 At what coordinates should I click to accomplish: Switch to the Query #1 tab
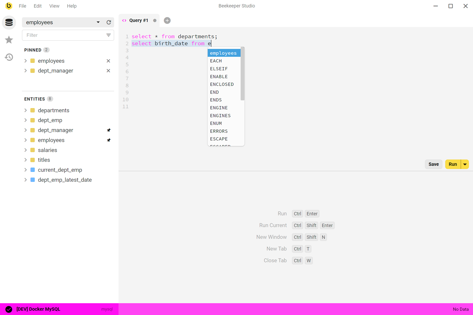click(x=139, y=20)
